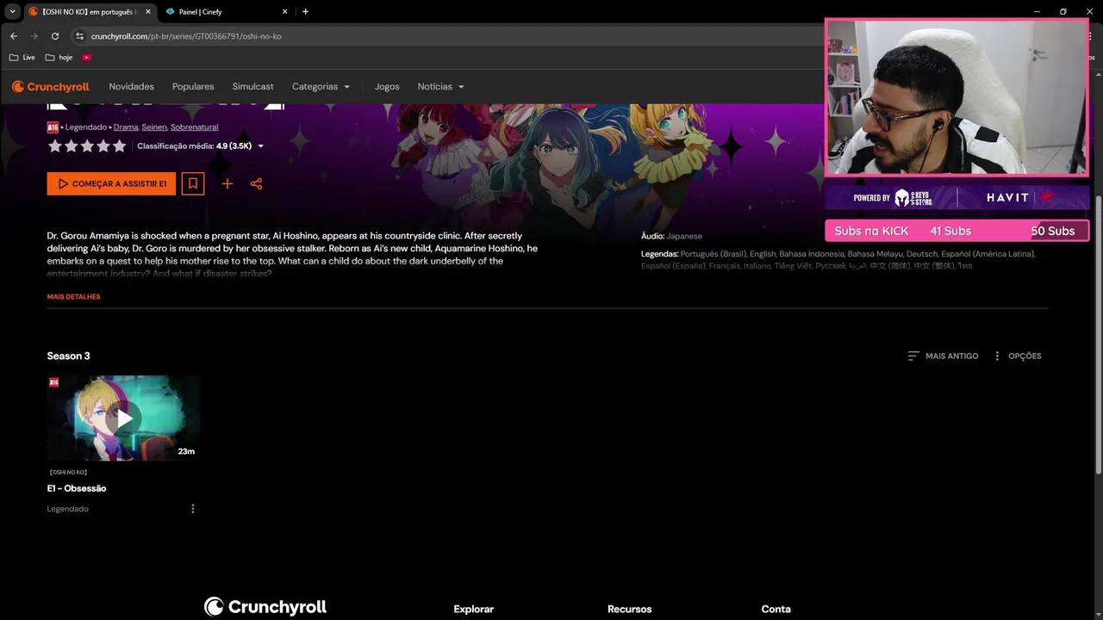Open the Season 3 selector

68,356
